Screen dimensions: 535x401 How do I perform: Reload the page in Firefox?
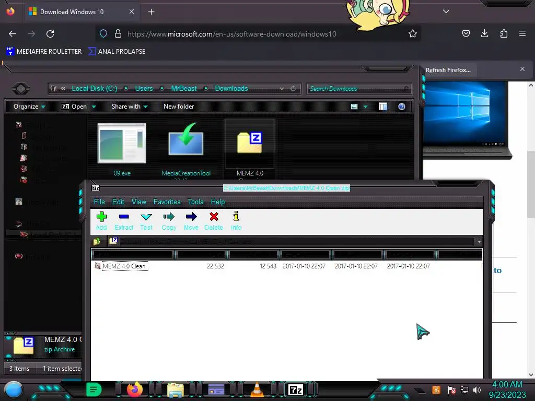coord(50,34)
